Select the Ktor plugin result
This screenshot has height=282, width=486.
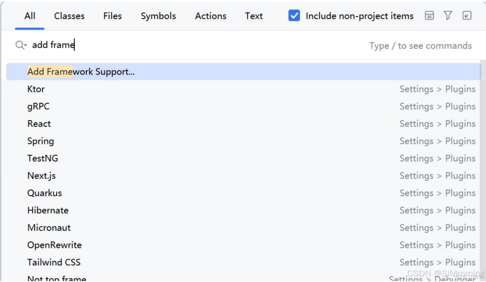36,89
